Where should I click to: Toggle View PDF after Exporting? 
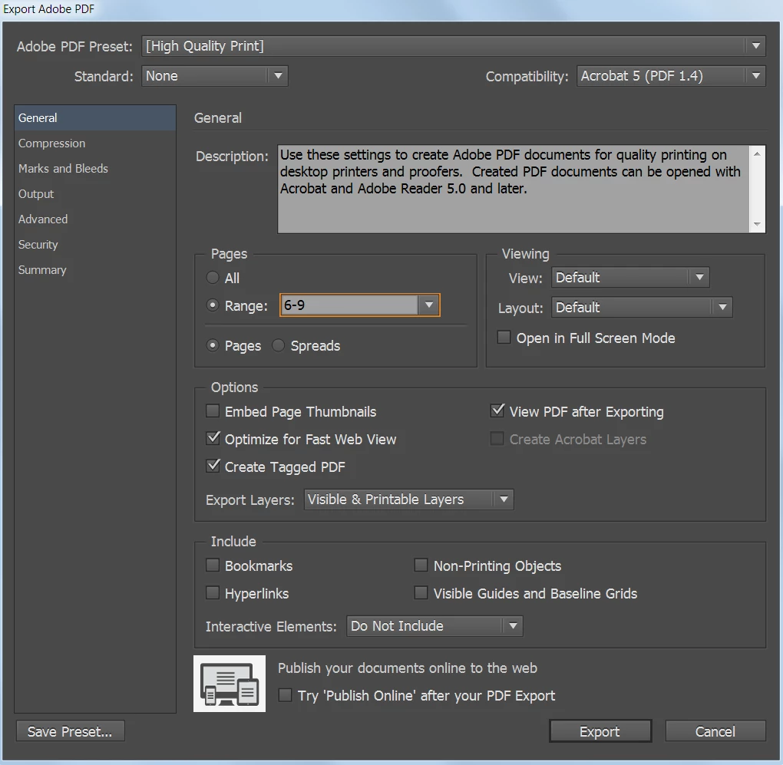[x=497, y=411]
